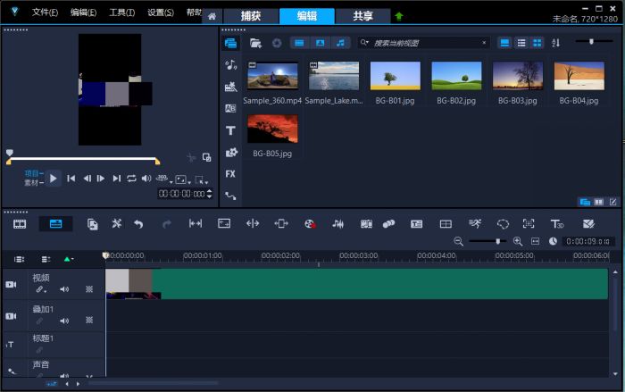Open the Media library panel icon

click(230, 43)
